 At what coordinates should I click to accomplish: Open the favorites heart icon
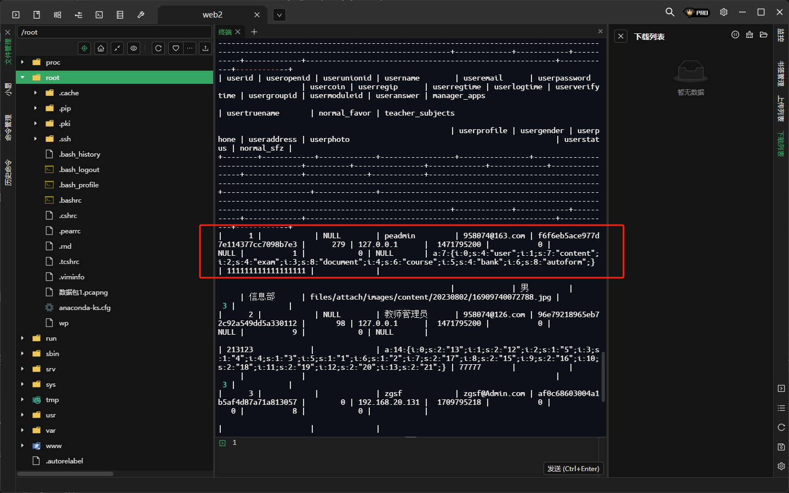coord(175,48)
